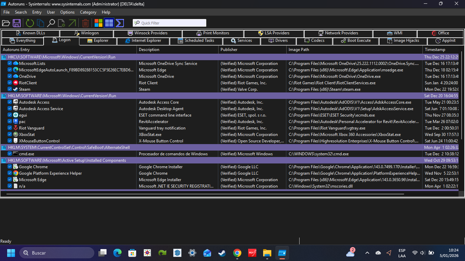Click the vertical scrollbar of the entries list
The image size is (465, 261).
[x=461, y=95]
